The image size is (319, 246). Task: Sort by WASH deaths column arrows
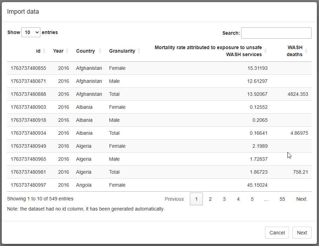306,51
